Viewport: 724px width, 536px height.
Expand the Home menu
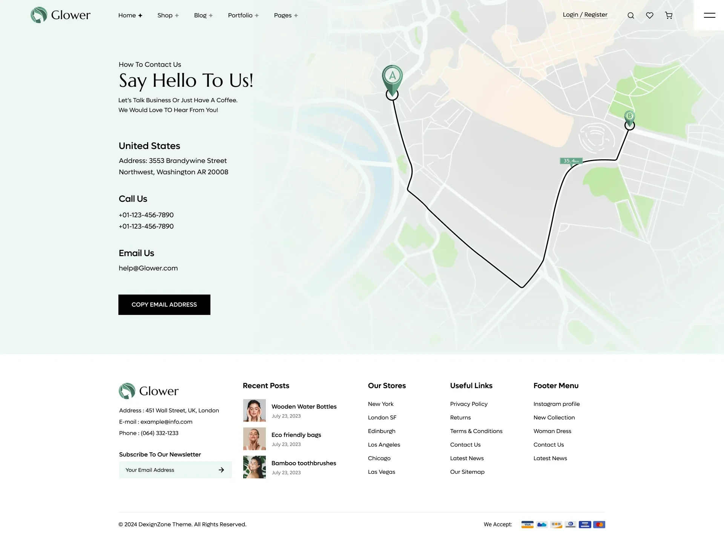pyautogui.click(x=130, y=15)
